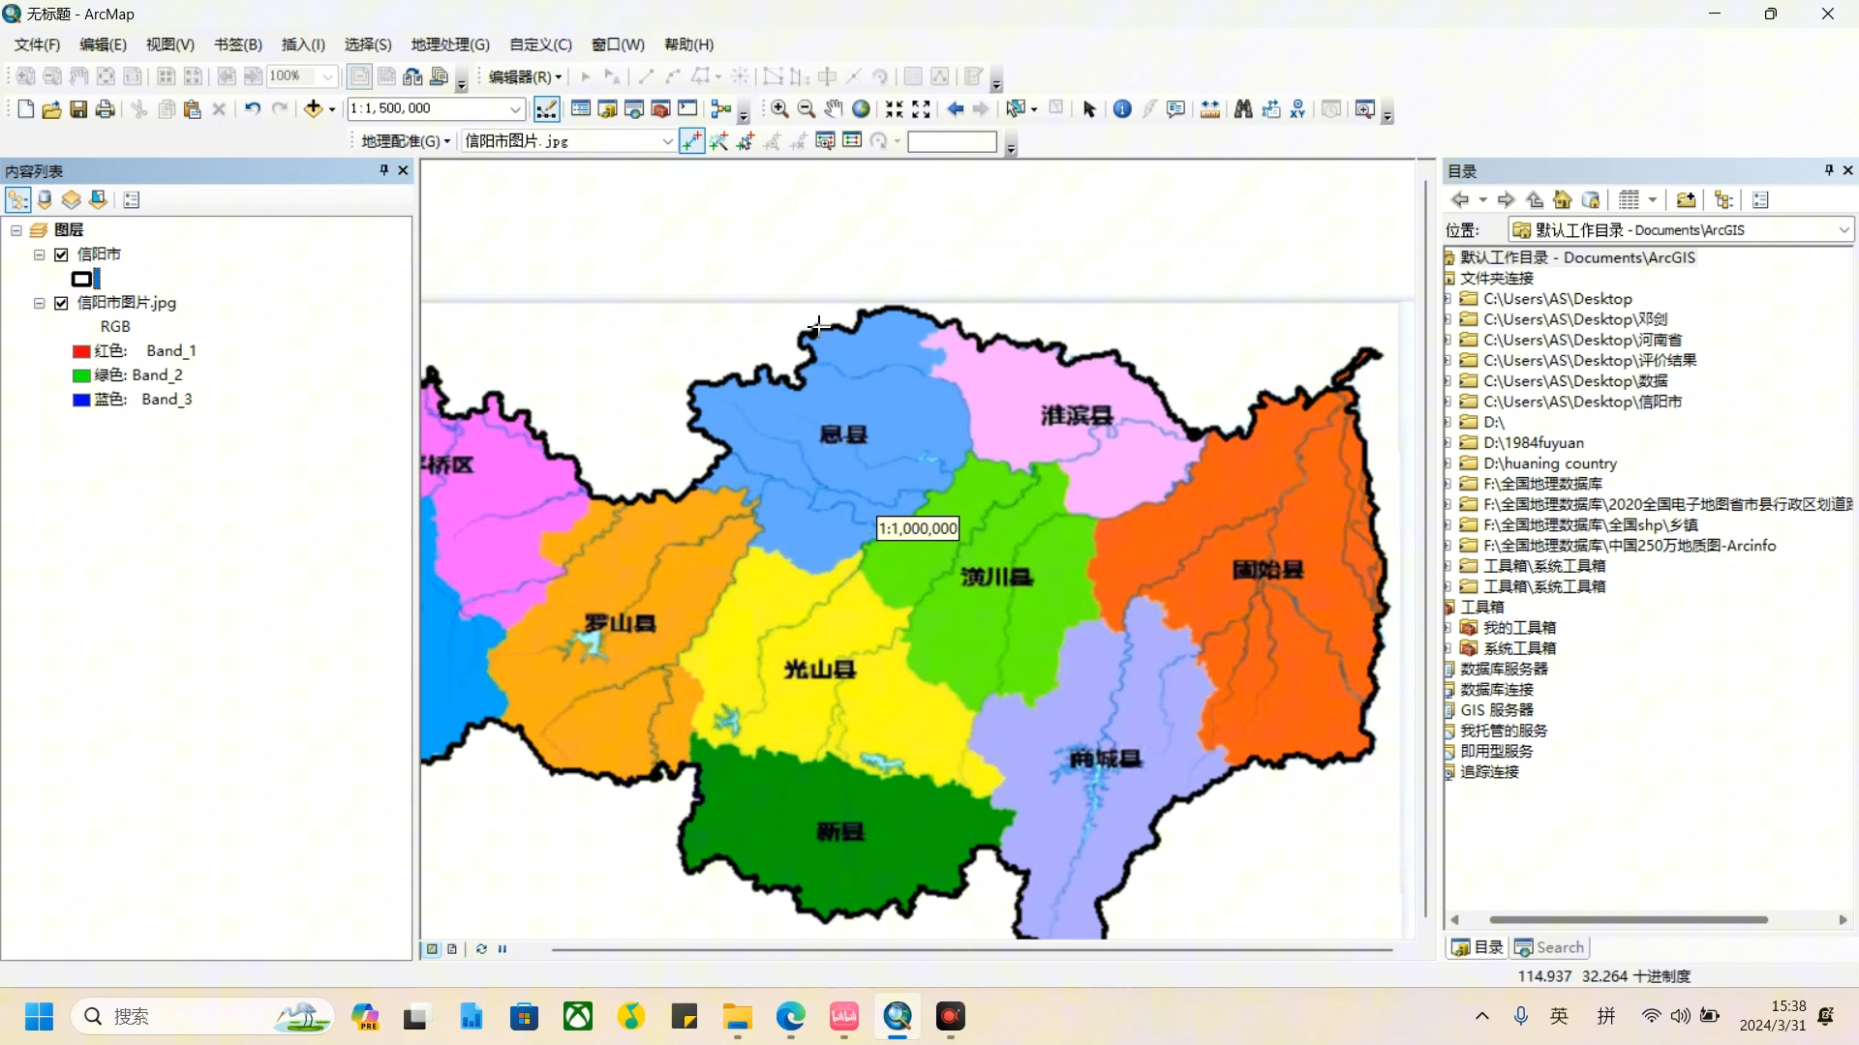Open the georeferencing target layer dropdown
The image size is (1859, 1045).
666,141
